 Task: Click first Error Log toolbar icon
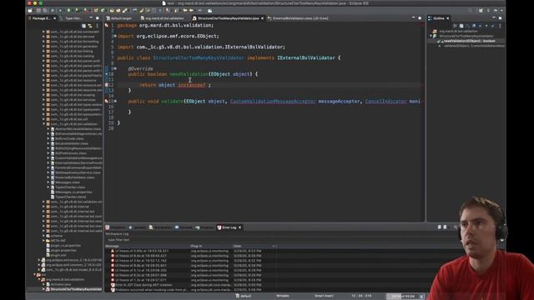[440, 227]
